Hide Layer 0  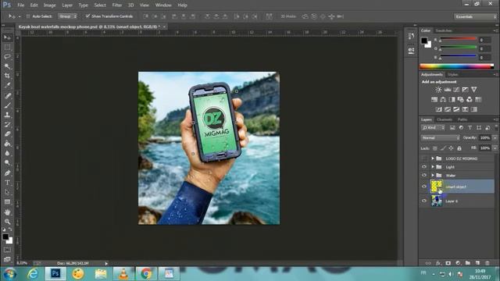click(x=424, y=201)
